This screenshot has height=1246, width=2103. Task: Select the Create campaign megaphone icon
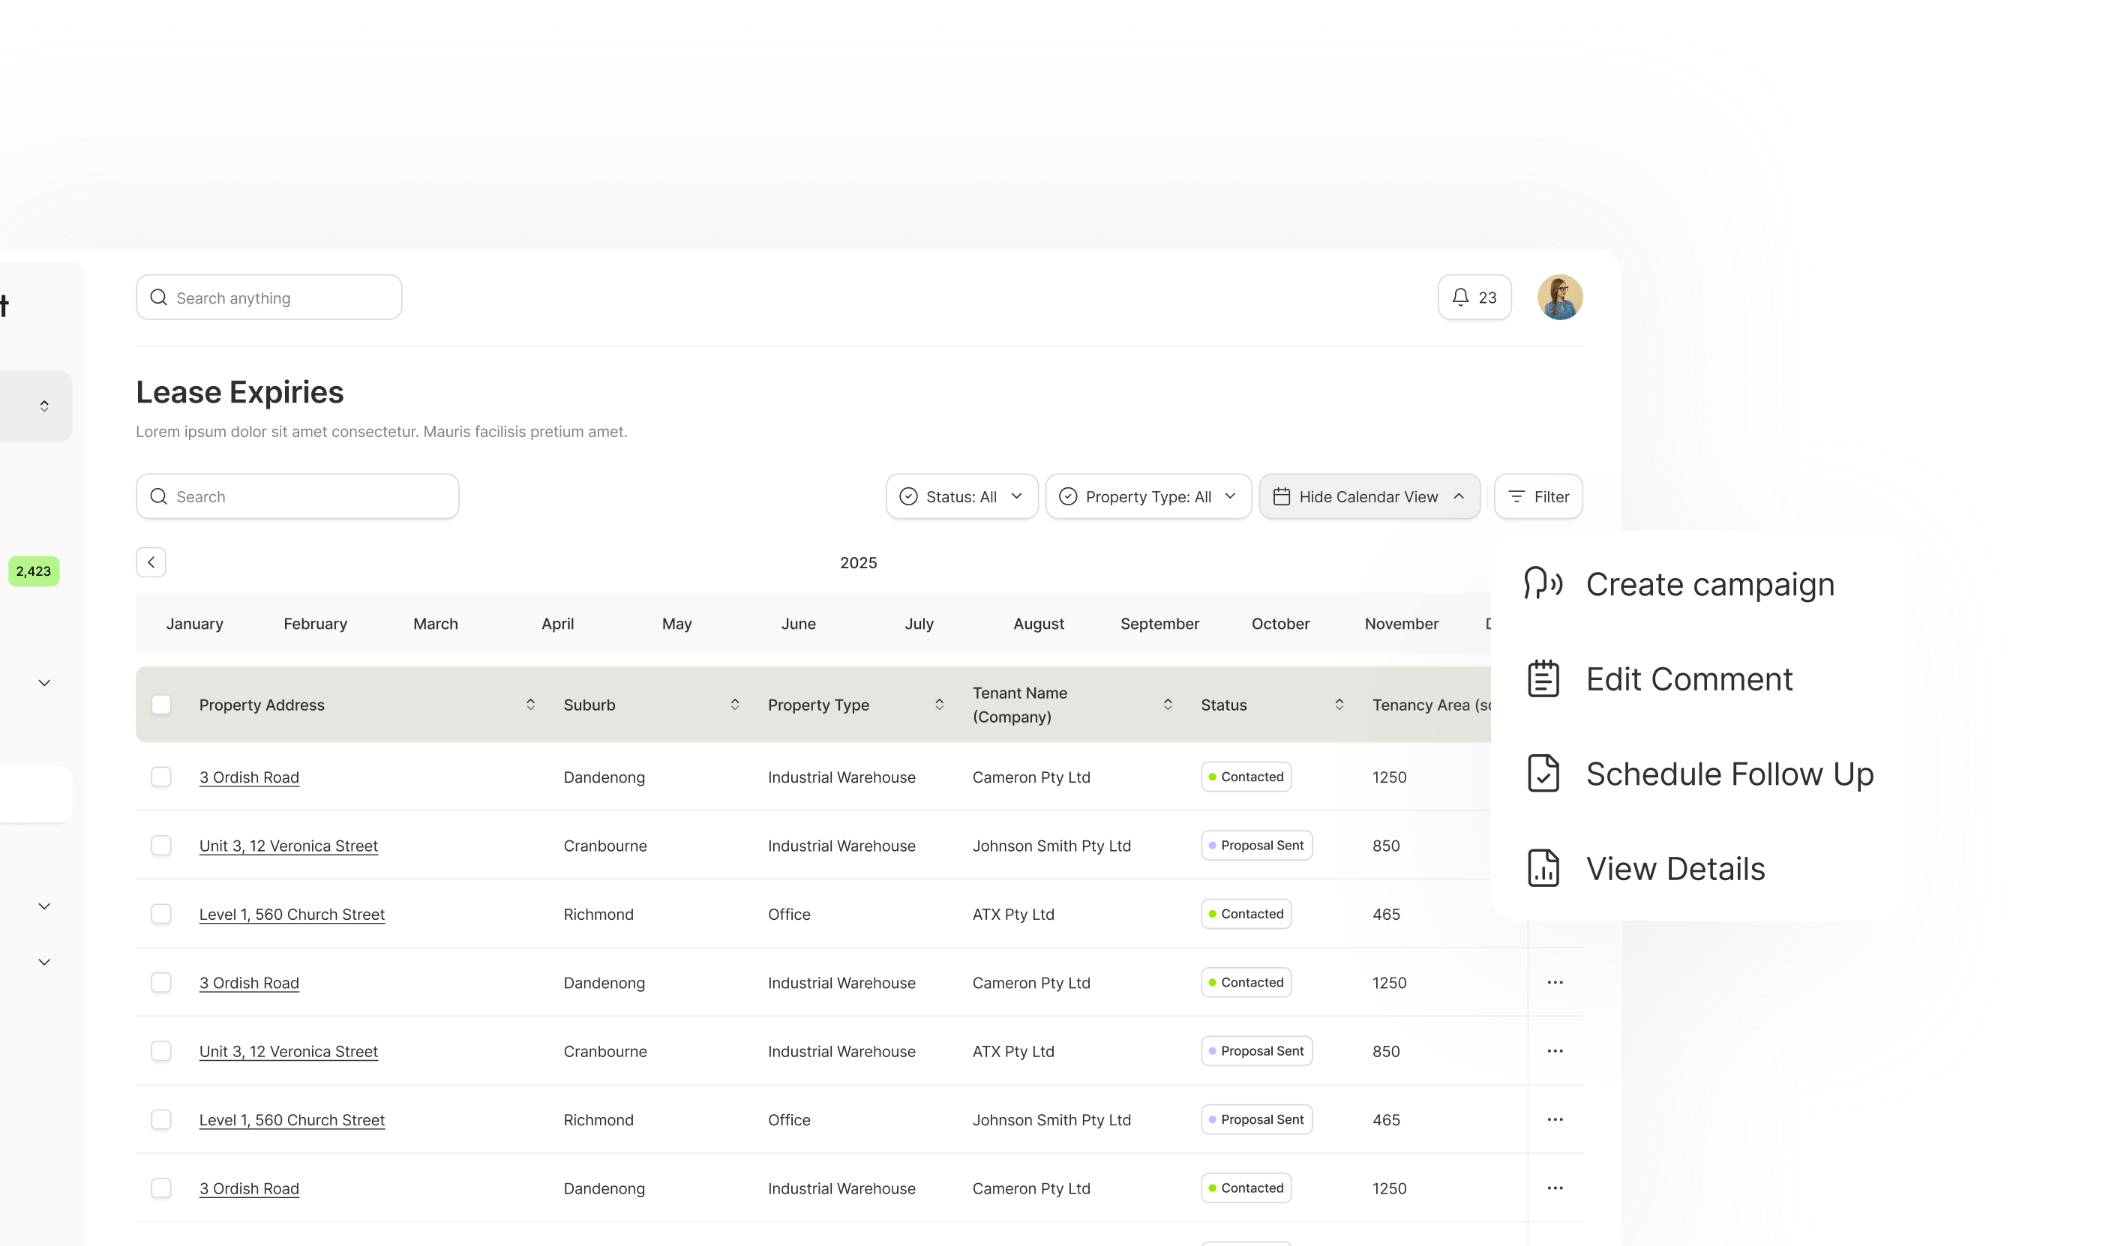pyautogui.click(x=1542, y=583)
